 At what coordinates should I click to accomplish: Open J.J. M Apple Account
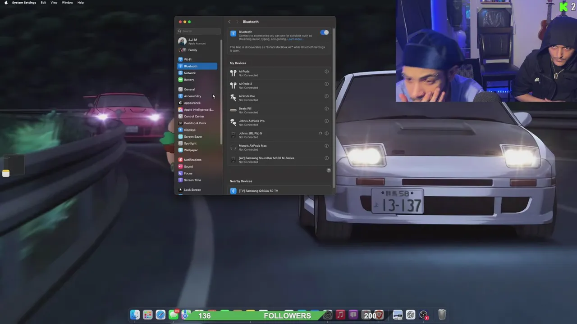197,41
